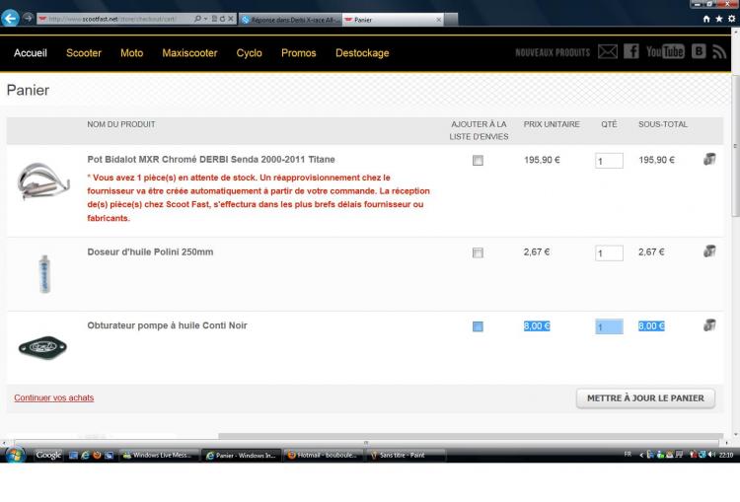Image resolution: width=740 pixels, height=502 pixels.
Task: Click the Google desktop search box
Action: click(48, 456)
